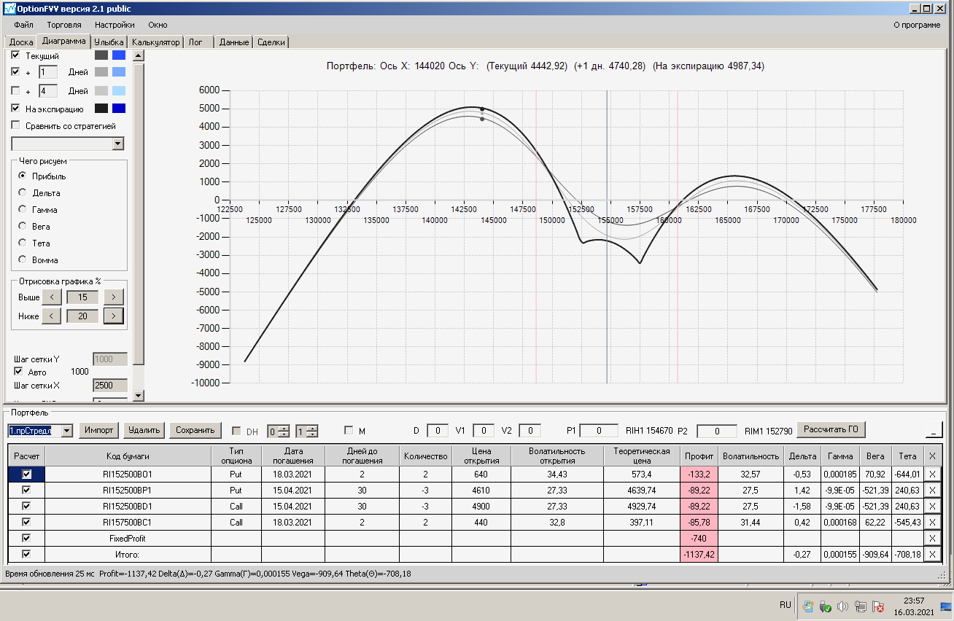Click the blue color swatch for Текущий
The height and width of the screenshot is (621, 954).
click(x=119, y=55)
